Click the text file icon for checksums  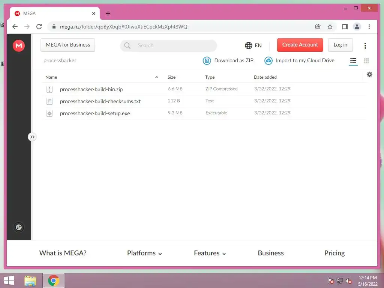[49, 101]
